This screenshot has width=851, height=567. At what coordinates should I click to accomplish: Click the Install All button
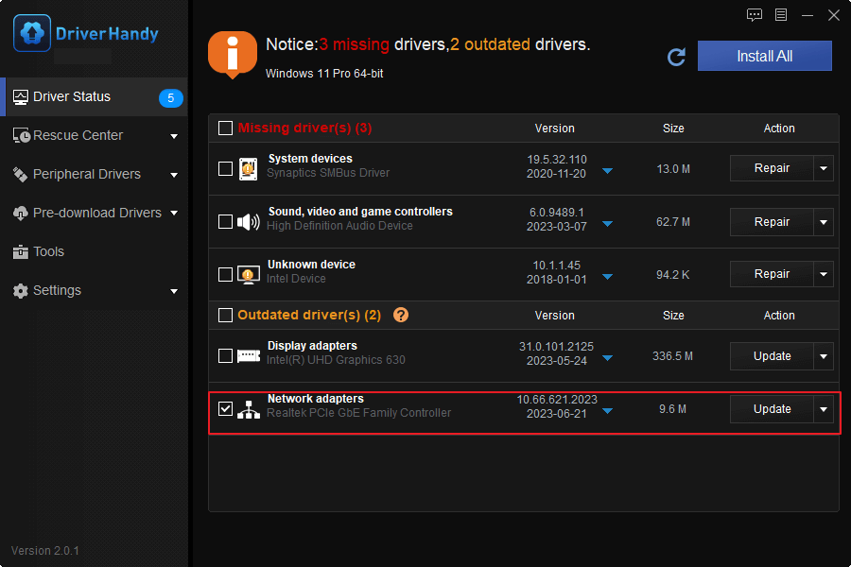(764, 56)
